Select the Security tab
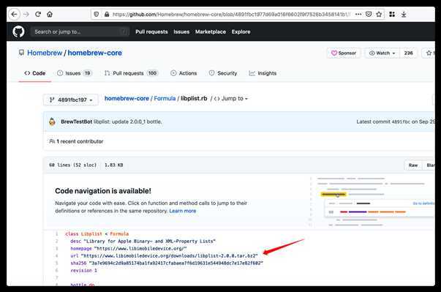Image resolution: width=441 pixels, height=292 pixels. coord(223,73)
